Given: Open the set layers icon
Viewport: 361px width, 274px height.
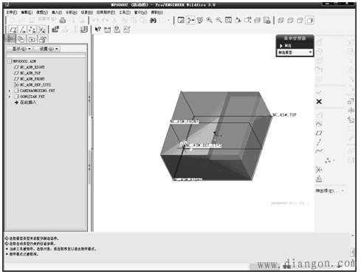Looking at the screenshot, I should pyautogui.click(x=257, y=20).
